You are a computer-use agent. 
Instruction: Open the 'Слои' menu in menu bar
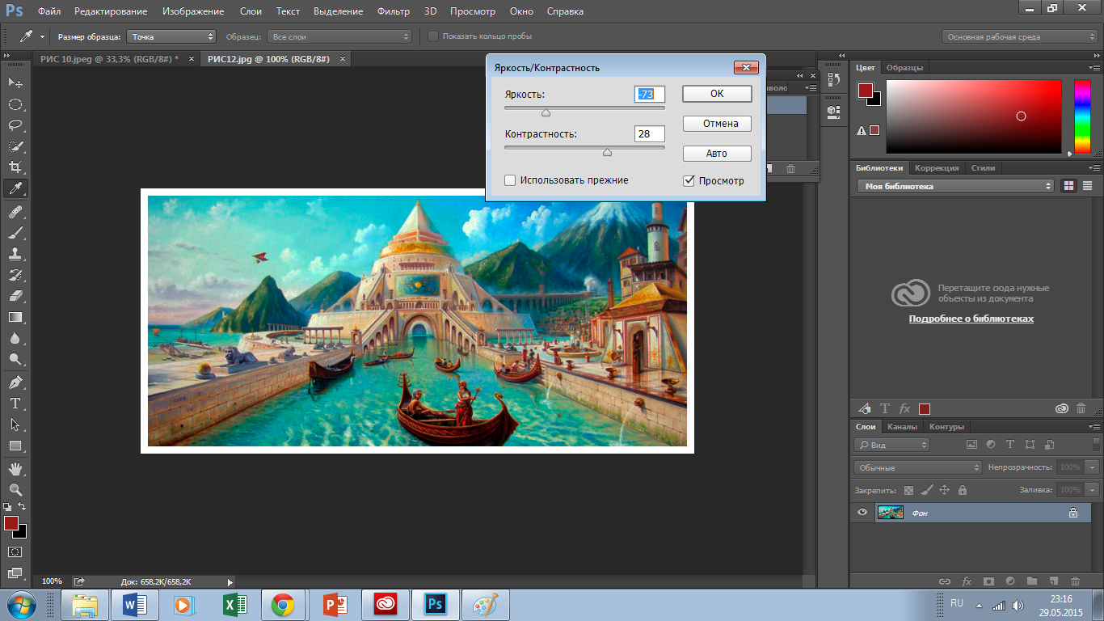pyautogui.click(x=251, y=11)
